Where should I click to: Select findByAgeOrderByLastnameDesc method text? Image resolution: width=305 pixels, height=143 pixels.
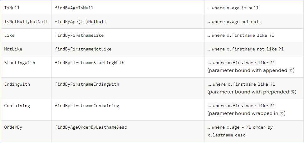tap(91, 127)
